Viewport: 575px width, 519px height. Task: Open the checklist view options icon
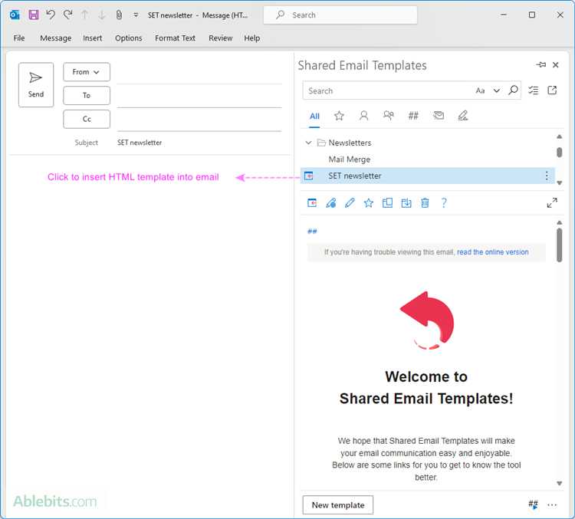pyautogui.click(x=534, y=90)
